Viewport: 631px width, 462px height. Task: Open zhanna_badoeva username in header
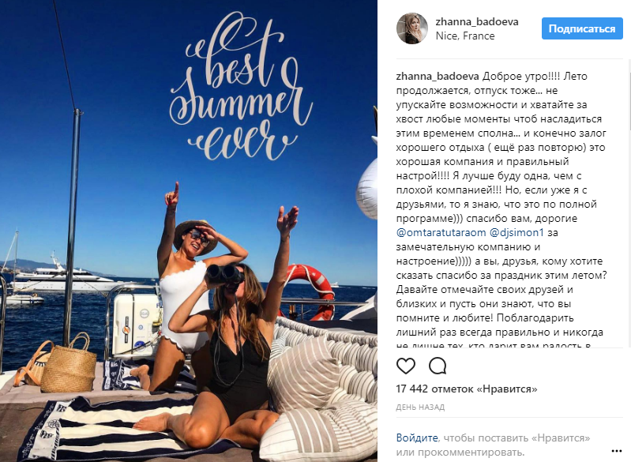point(477,22)
